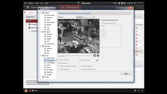Image resolution: width=167 pixels, height=94 pixels.
Task: Click the pin icon in bottom bar
Action: [x=135, y=91]
